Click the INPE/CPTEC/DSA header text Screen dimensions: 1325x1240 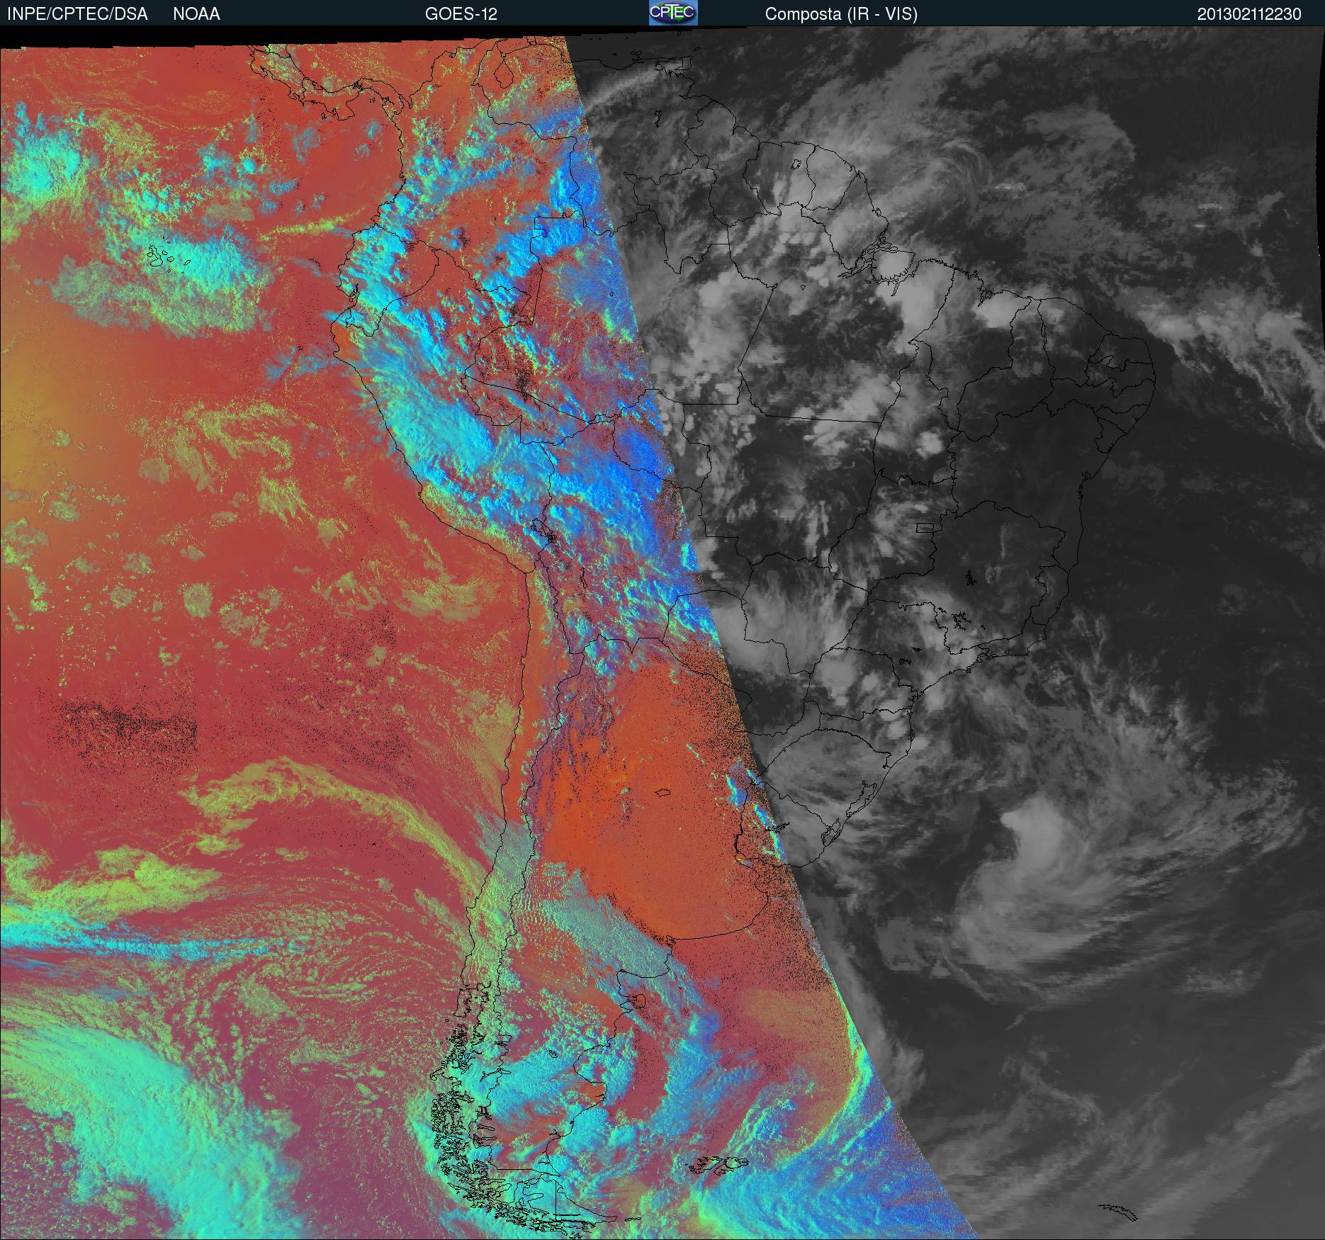pyautogui.click(x=77, y=14)
